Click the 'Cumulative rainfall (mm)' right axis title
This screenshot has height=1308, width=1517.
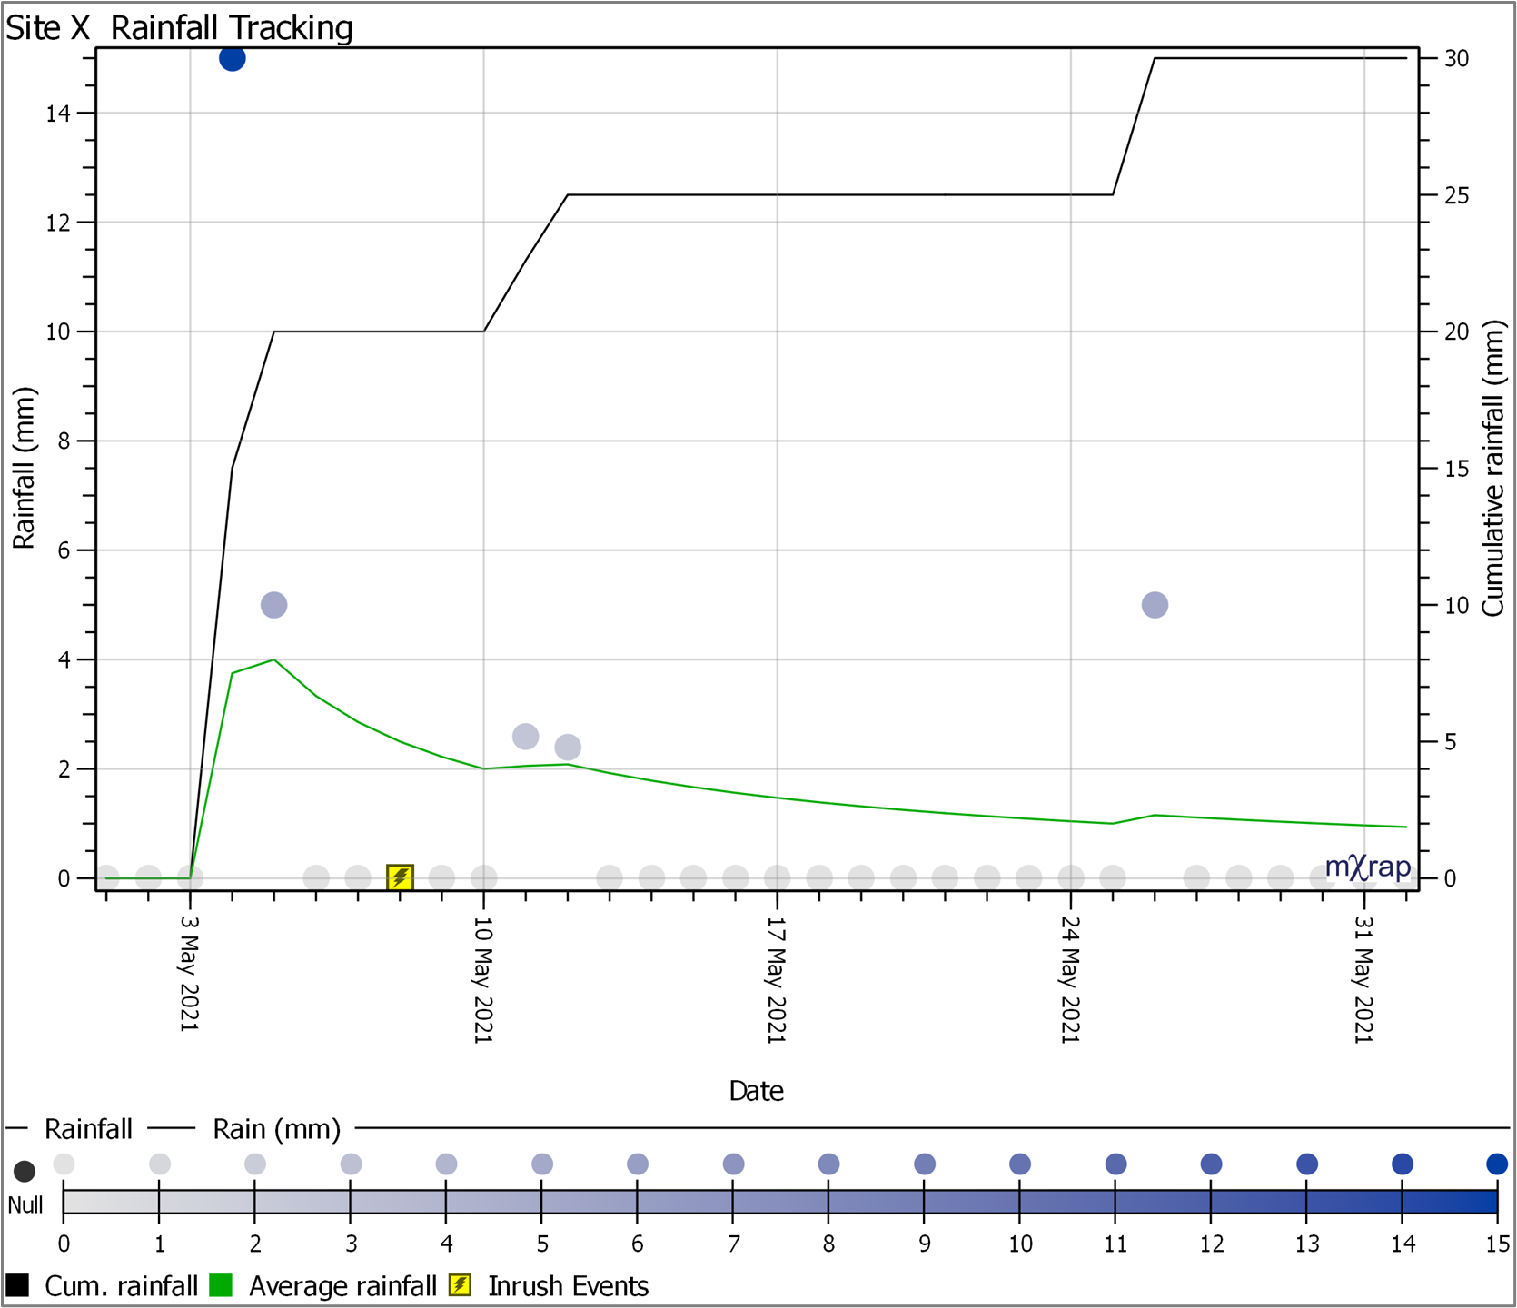coord(1492,469)
